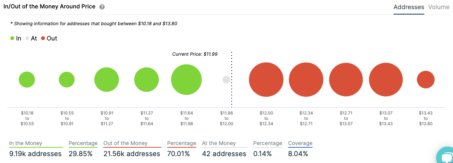Click the red $12.00 to $12.34 bubble

click(266, 80)
